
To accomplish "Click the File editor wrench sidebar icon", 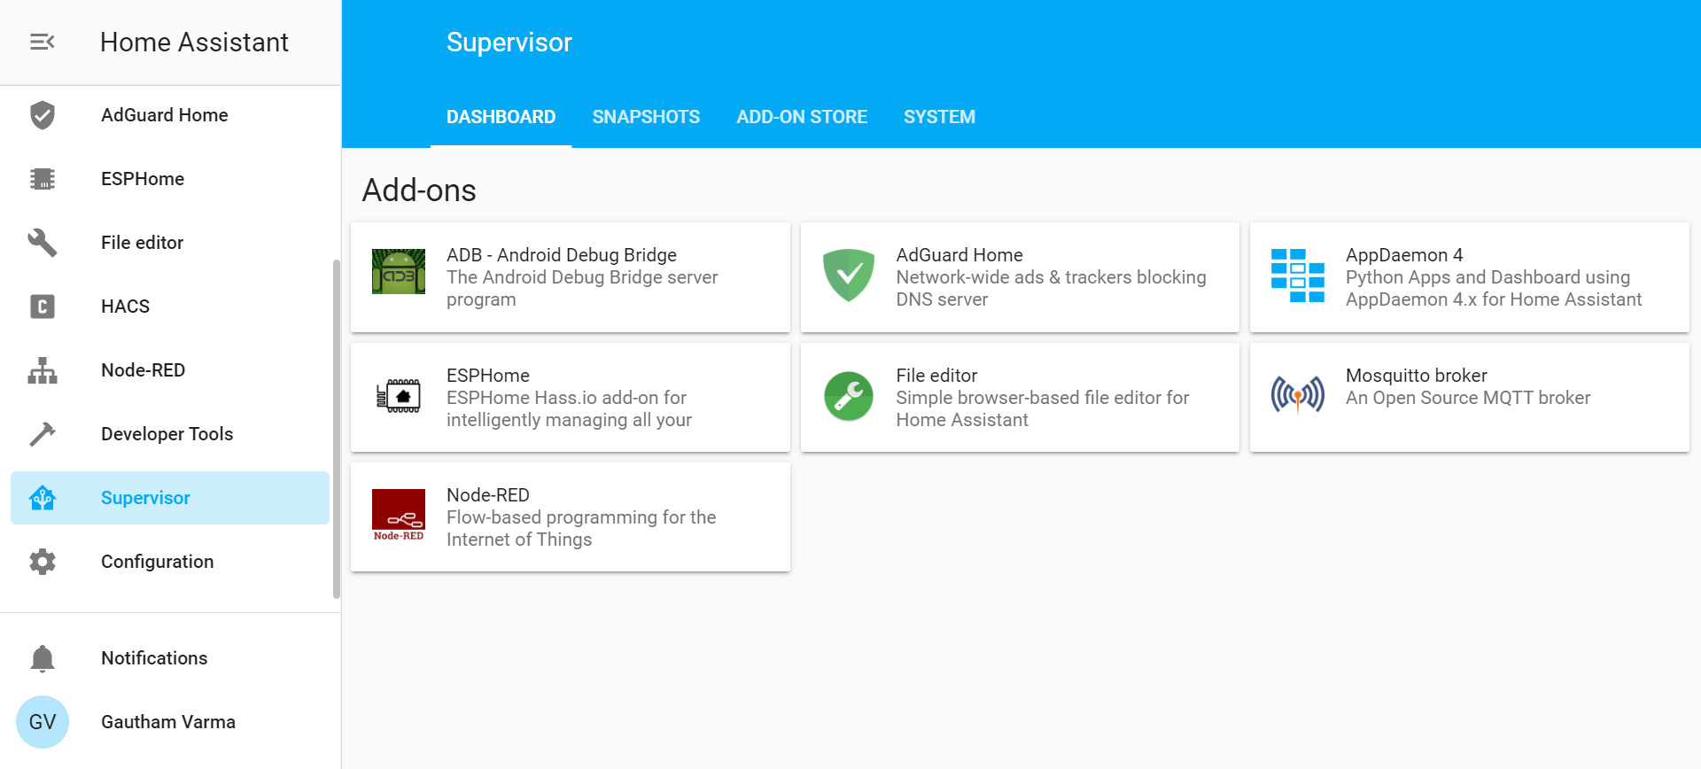I will (43, 243).
